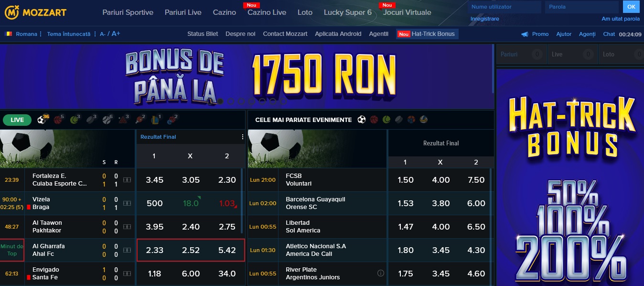Open Rezultat Final market options menu
Viewport: 644px width, 286px height.
(x=243, y=137)
